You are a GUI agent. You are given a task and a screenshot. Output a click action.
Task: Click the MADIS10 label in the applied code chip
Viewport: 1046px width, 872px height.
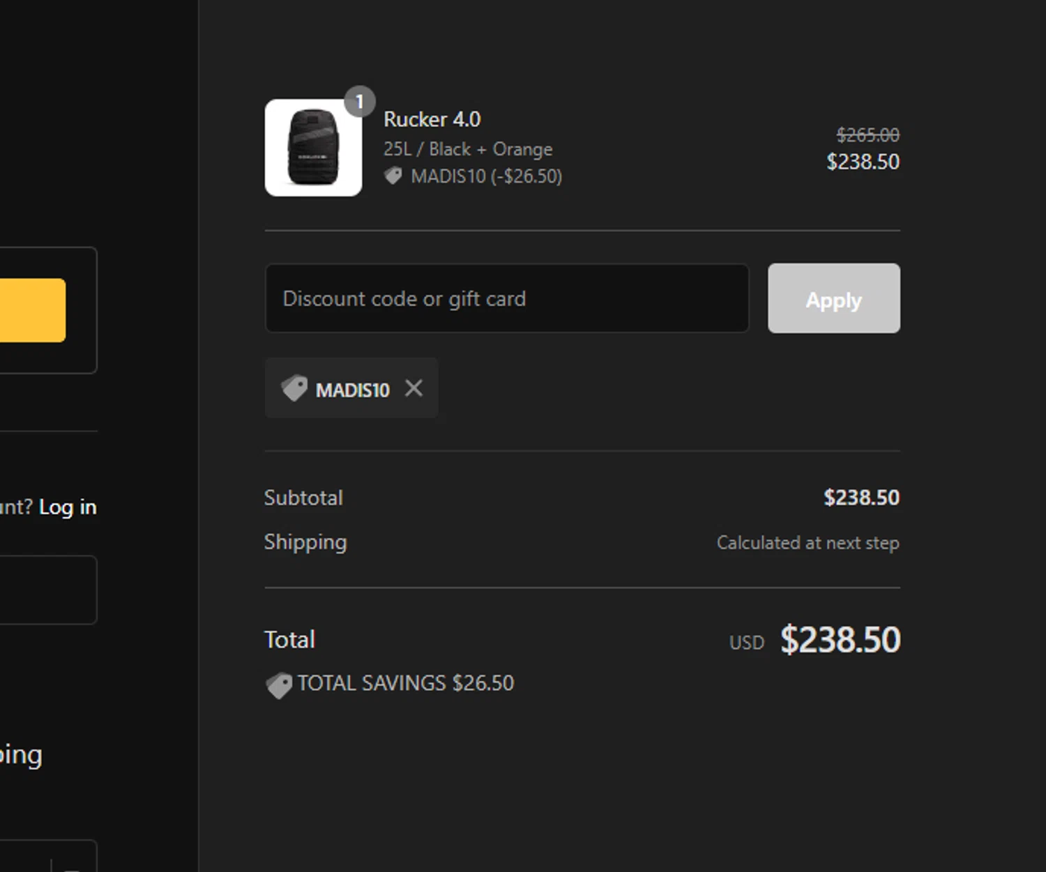(x=352, y=390)
